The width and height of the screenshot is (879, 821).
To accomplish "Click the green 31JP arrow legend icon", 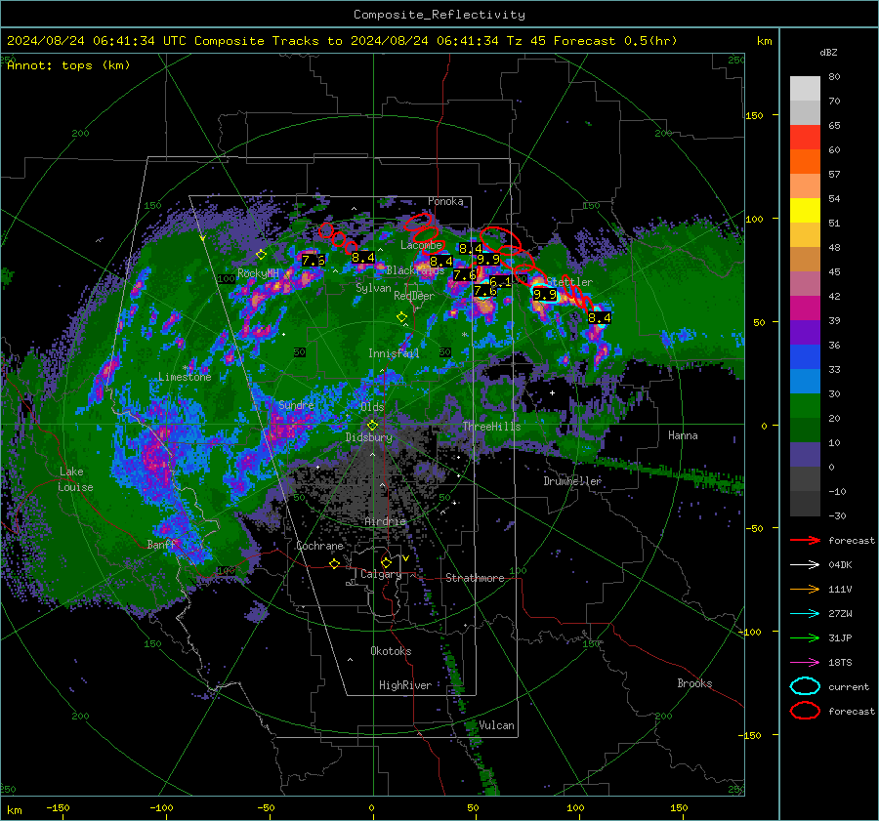I will coord(805,637).
